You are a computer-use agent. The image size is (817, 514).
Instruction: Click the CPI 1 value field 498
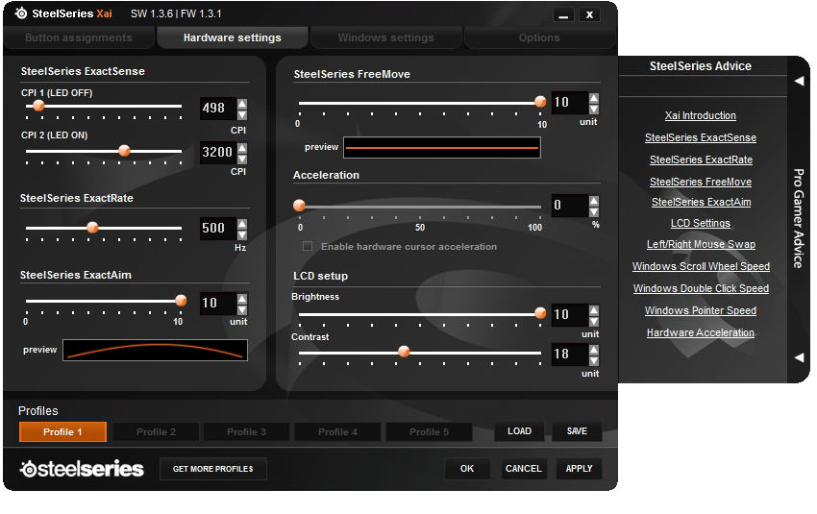218,109
